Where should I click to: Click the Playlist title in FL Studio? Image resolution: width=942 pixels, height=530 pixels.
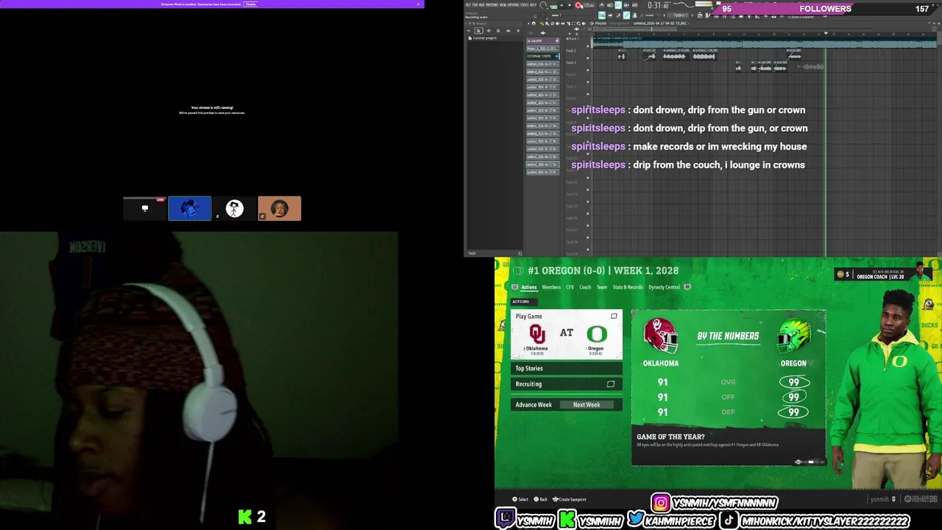(601, 24)
